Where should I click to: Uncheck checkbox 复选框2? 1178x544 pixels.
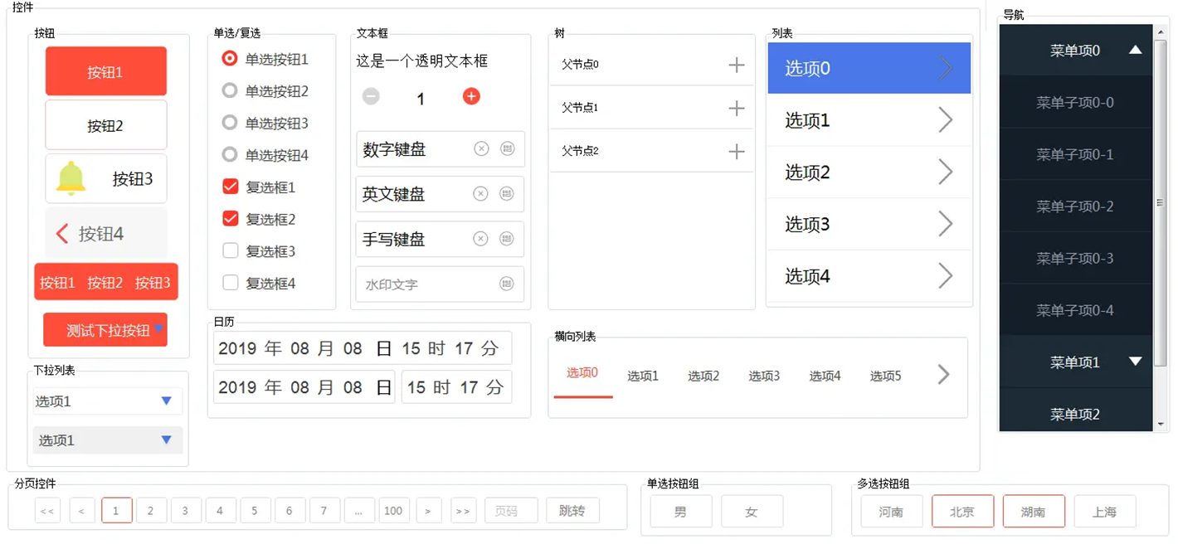coord(231,219)
